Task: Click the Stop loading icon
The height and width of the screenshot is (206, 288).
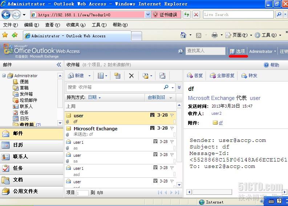Action: pos(196,14)
